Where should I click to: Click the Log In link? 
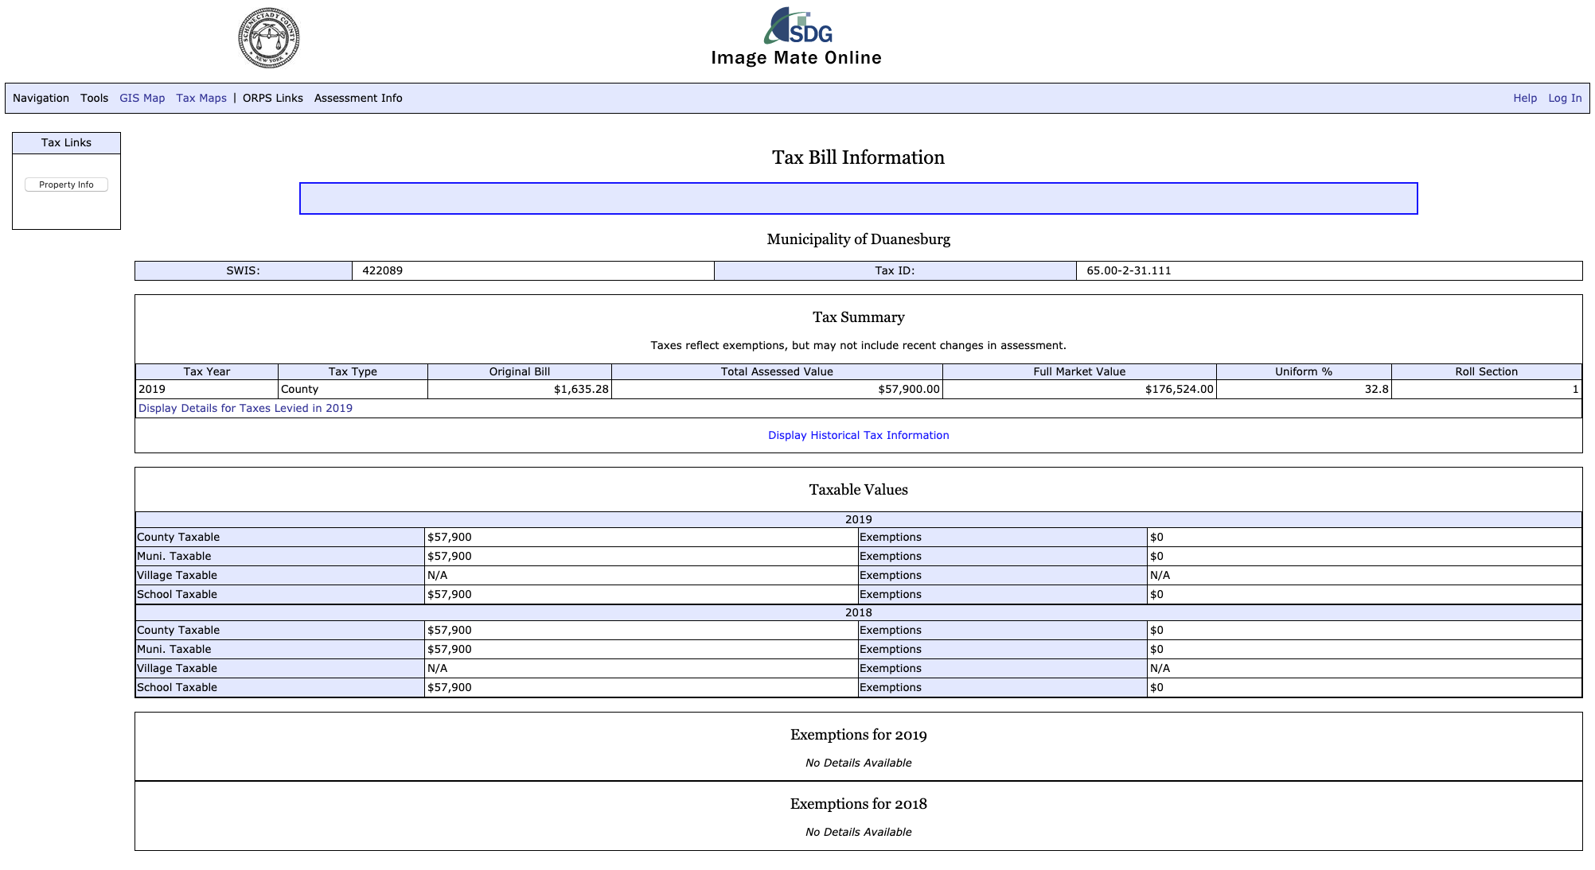point(1564,98)
